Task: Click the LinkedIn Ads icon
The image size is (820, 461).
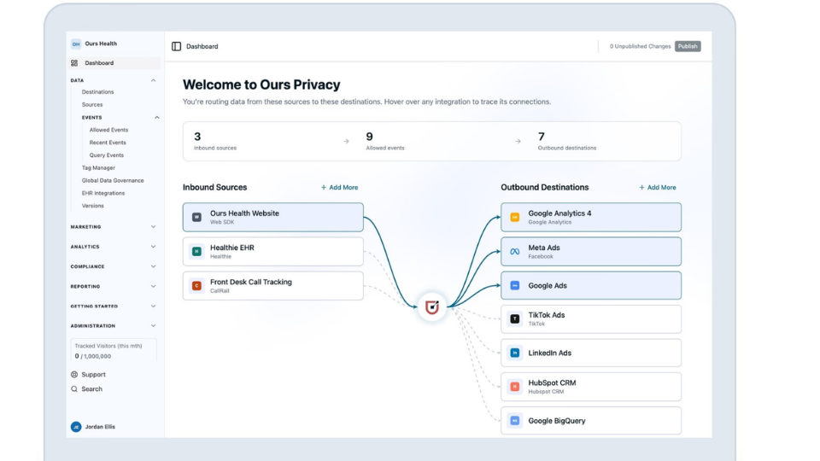Action: click(514, 353)
